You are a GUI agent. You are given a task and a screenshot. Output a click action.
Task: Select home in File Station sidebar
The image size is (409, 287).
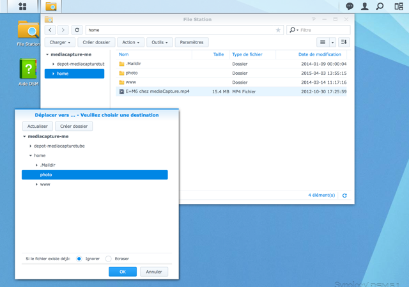tap(74, 74)
